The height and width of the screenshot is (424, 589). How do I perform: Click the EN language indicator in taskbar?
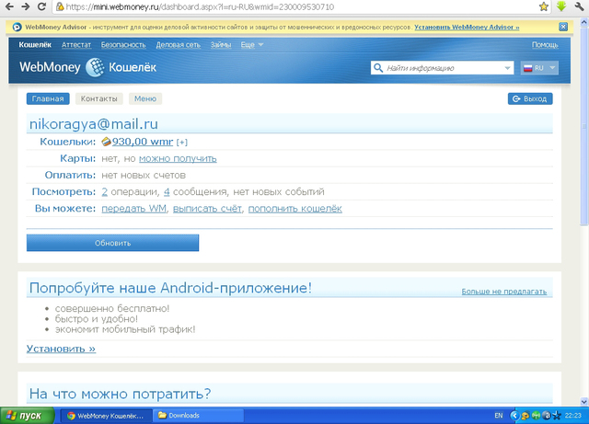tap(499, 416)
